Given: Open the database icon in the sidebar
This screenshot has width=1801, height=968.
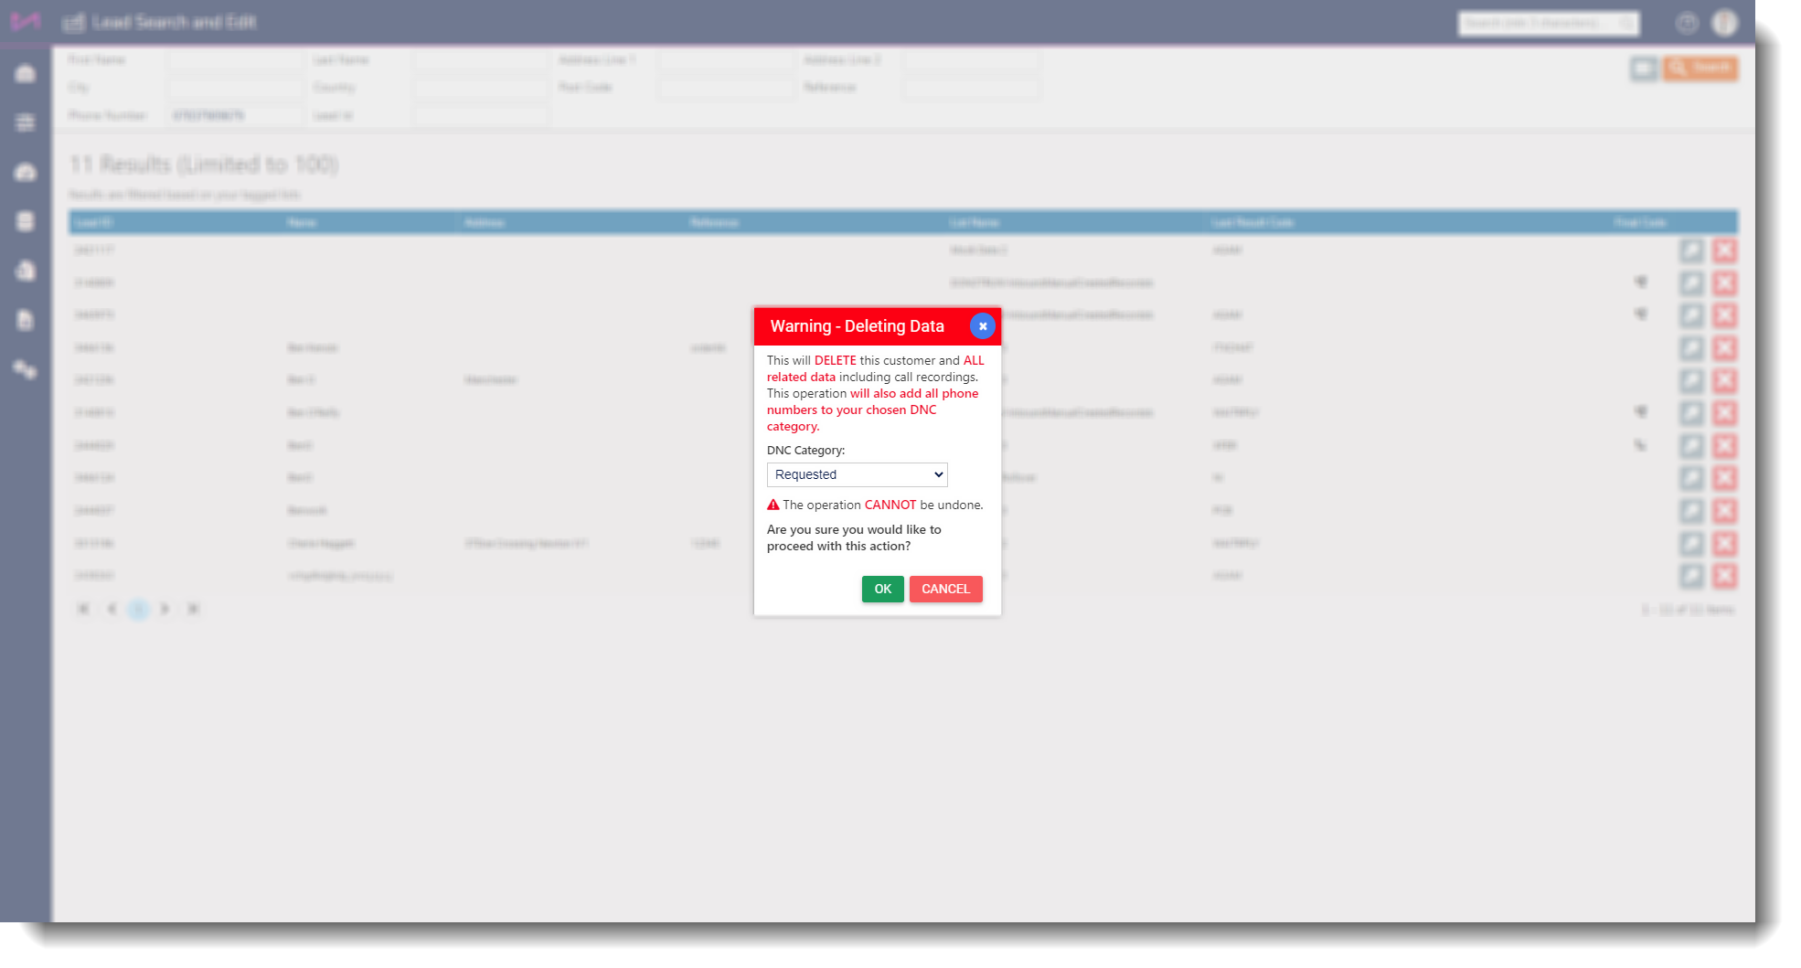Looking at the screenshot, I should [x=26, y=221].
